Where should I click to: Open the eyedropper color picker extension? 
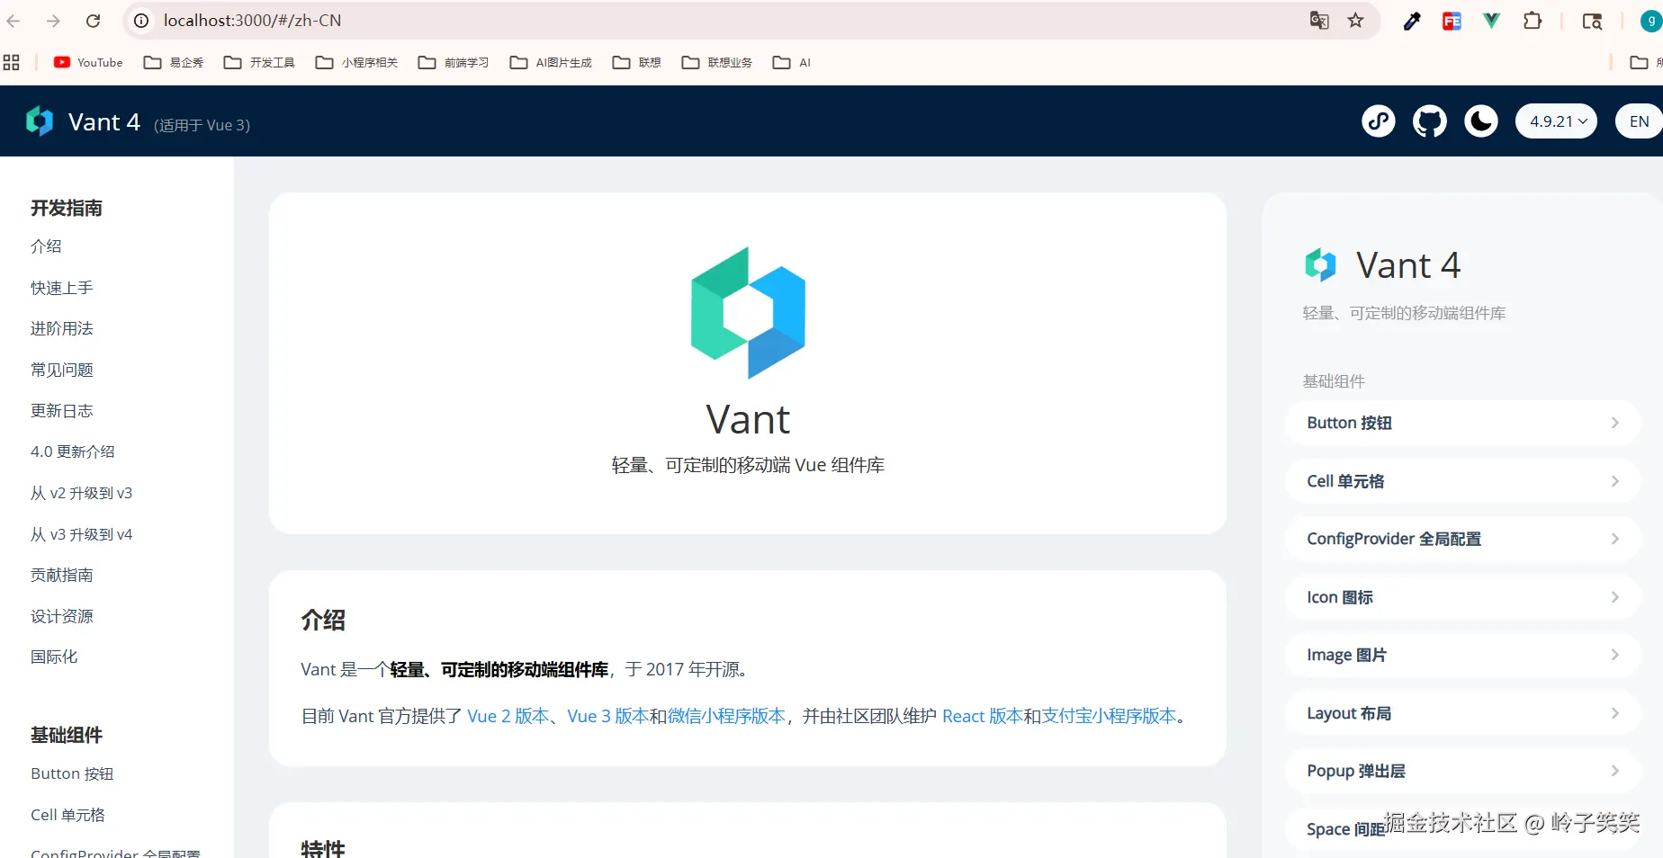click(x=1412, y=21)
